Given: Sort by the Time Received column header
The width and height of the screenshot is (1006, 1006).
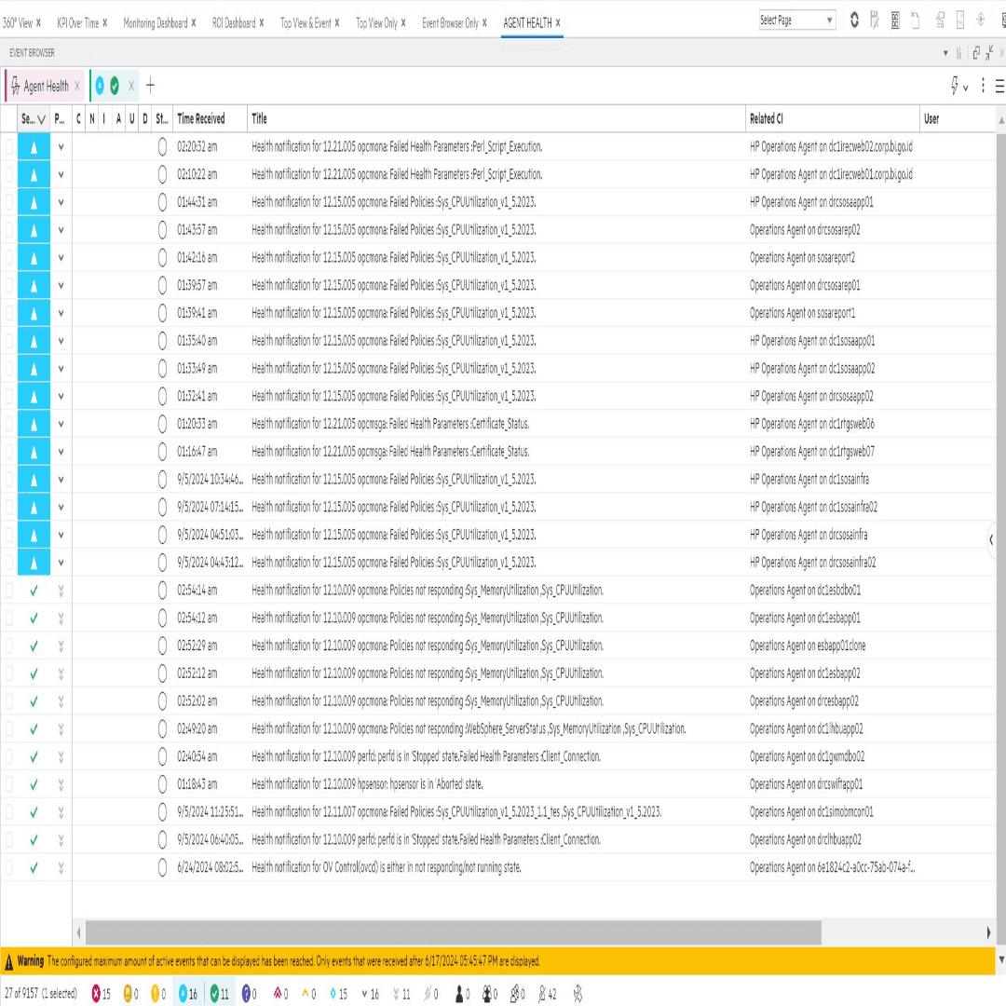Looking at the screenshot, I should [201, 118].
